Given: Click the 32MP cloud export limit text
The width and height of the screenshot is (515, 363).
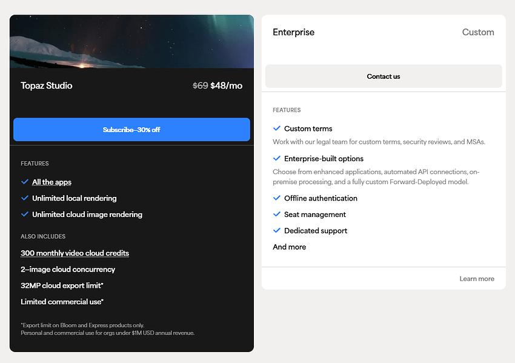Looking at the screenshot, I should point(62,285).
